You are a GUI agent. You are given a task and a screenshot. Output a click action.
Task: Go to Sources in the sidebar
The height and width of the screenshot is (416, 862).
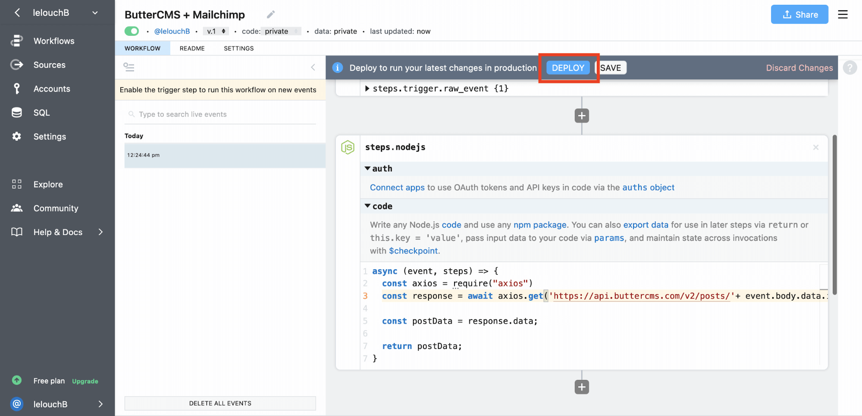[x=49, y=65]
